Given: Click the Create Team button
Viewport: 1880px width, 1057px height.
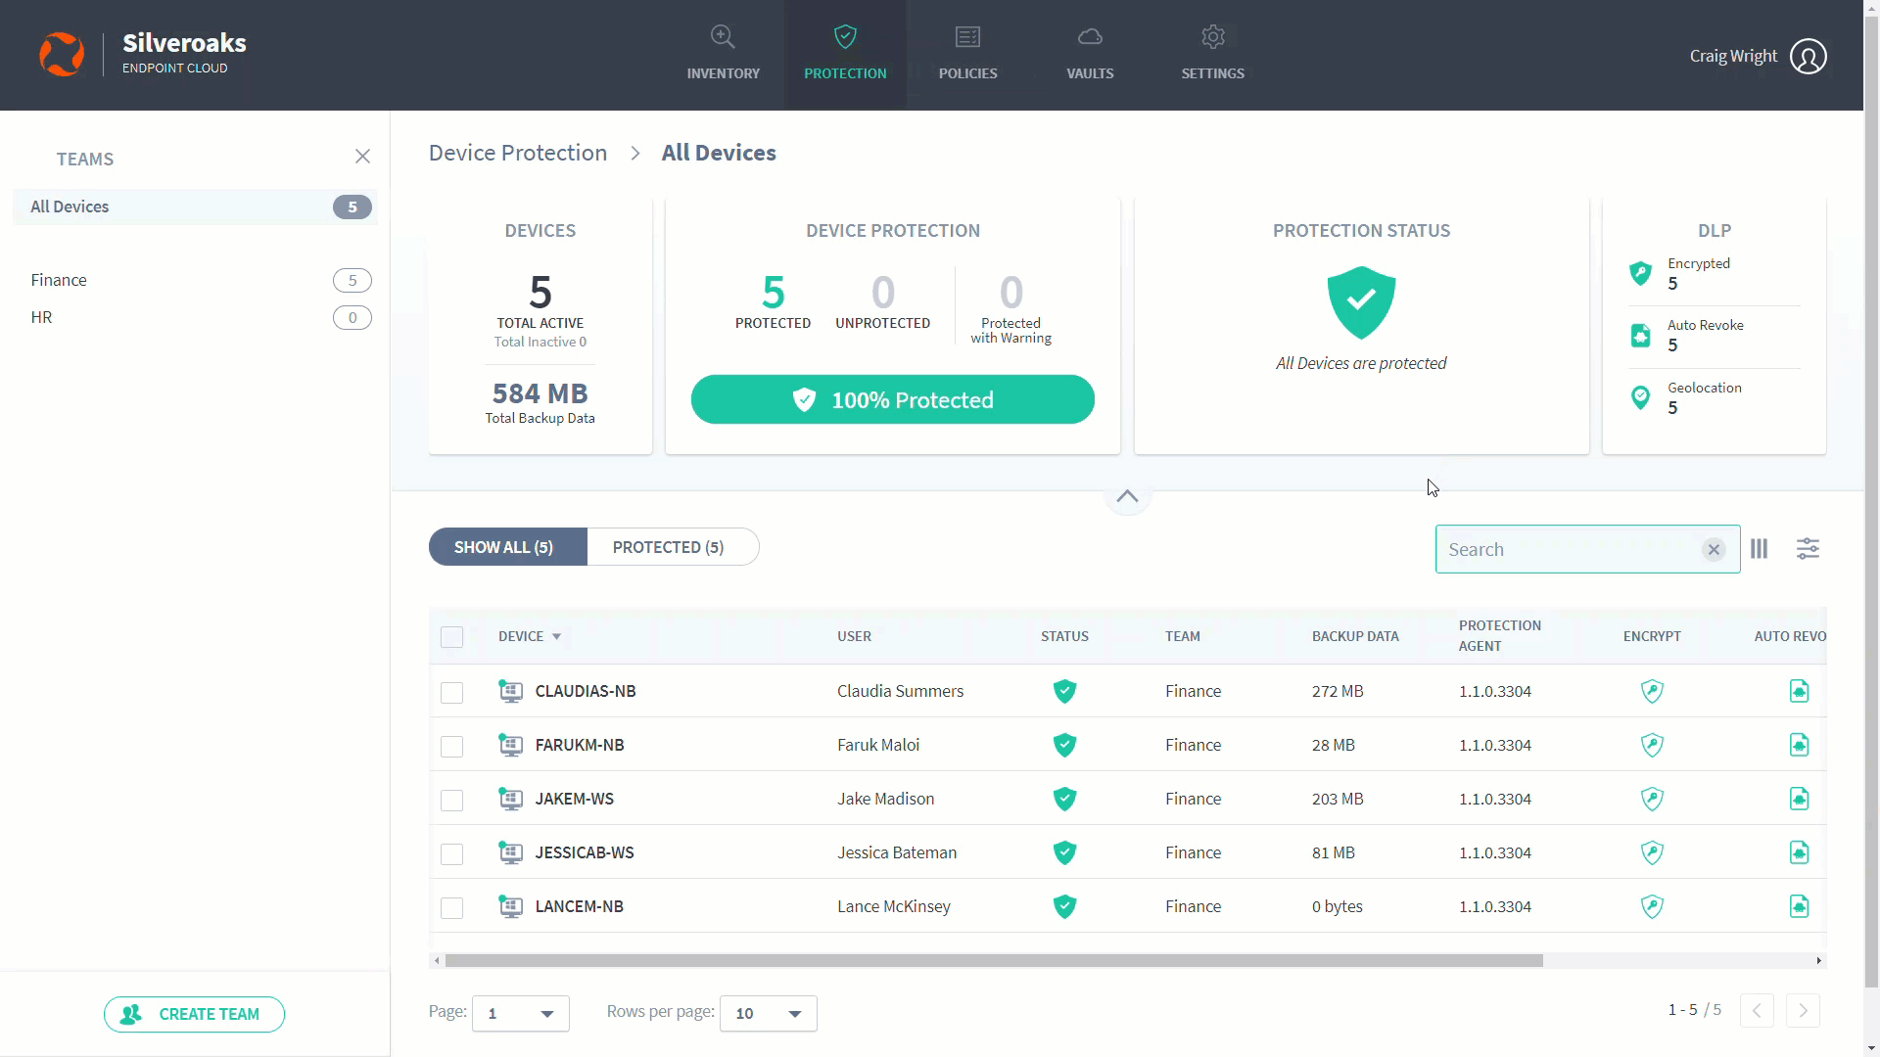Looking at the screenshot, I should (x=194, y=1014).
